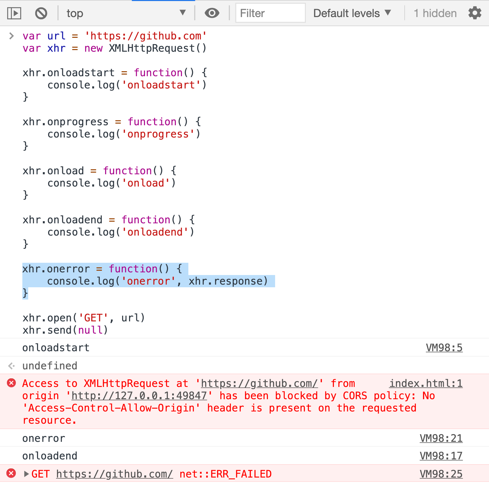Screen dimensions: 489x485
Task: Open source link VM98:25
Action: [x=441, y=474]
